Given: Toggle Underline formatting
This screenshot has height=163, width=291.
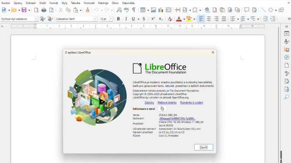Looking at the screenshot, I should [x=133, y=19].
